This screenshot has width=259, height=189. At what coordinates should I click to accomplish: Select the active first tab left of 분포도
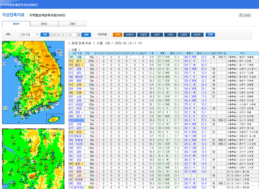(x=16, y=24)
